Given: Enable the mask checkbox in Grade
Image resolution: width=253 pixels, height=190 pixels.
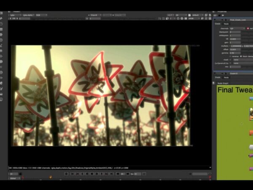Looking at the screenshot, I should coord(231,60).
